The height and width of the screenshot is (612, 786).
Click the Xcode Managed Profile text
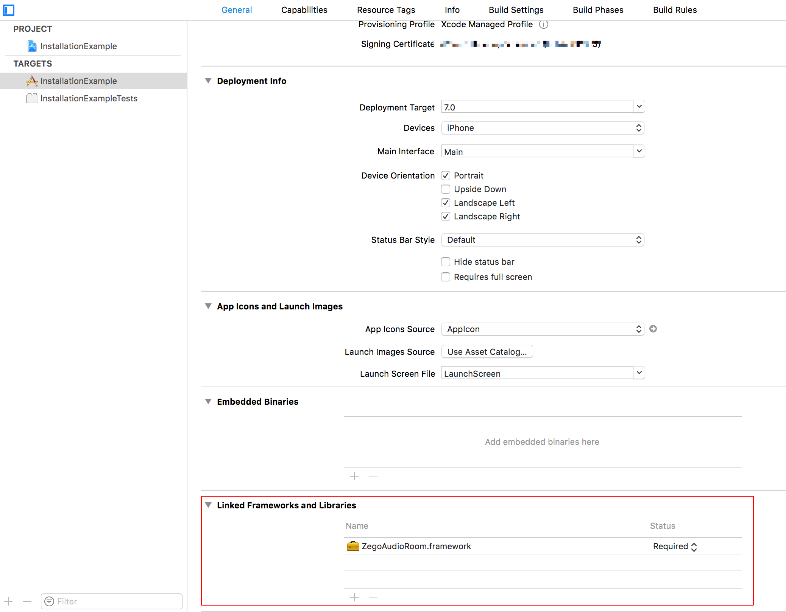[487, 24]
